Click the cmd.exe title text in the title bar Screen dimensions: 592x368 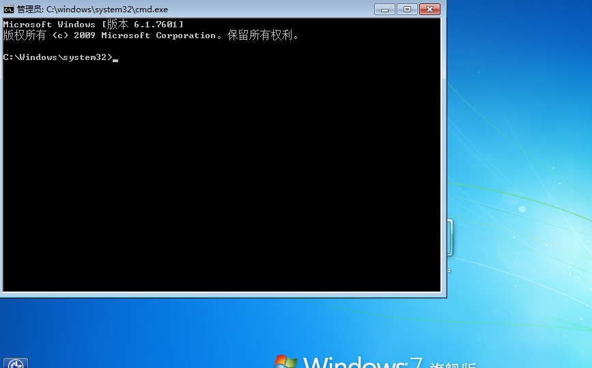click(92, 10)
